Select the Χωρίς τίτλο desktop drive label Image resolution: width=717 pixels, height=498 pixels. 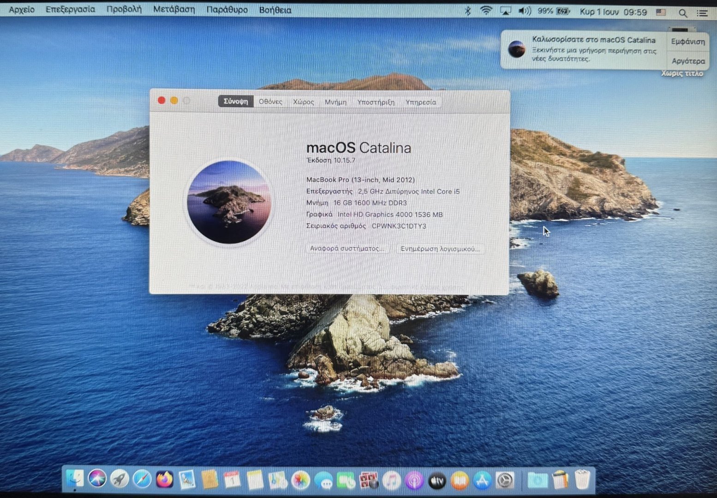[x=682, y=73]
